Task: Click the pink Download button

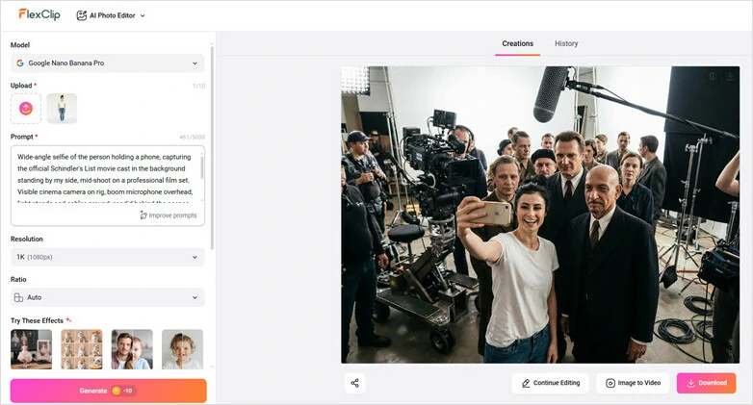Action: pyautogui.click(x=707, y=383)
